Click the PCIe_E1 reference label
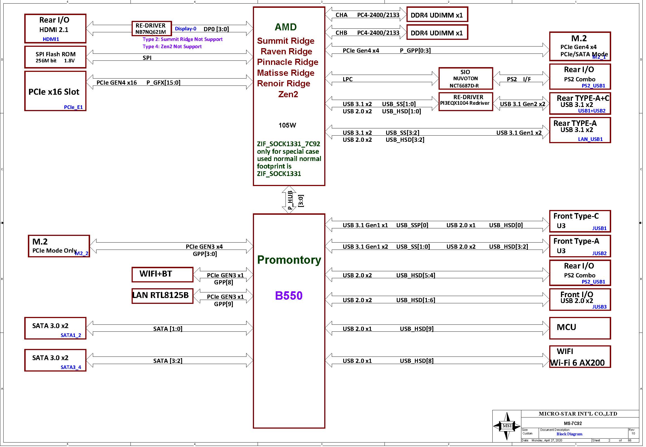646x447 pixels. [x=73, y=107]
